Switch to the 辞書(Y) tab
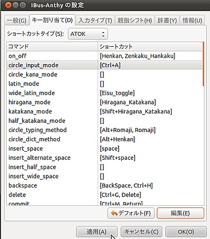Image resolution: width=210 pixels, height=239 pixels. tap(167, 20)
